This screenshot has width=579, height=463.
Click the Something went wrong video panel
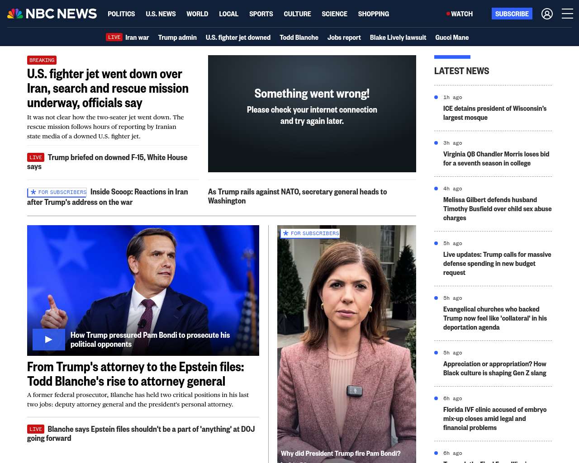[312, 113]
